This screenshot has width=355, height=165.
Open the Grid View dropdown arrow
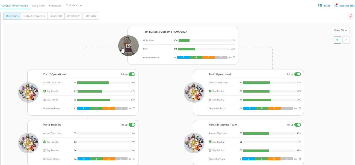tap(81, 5)
